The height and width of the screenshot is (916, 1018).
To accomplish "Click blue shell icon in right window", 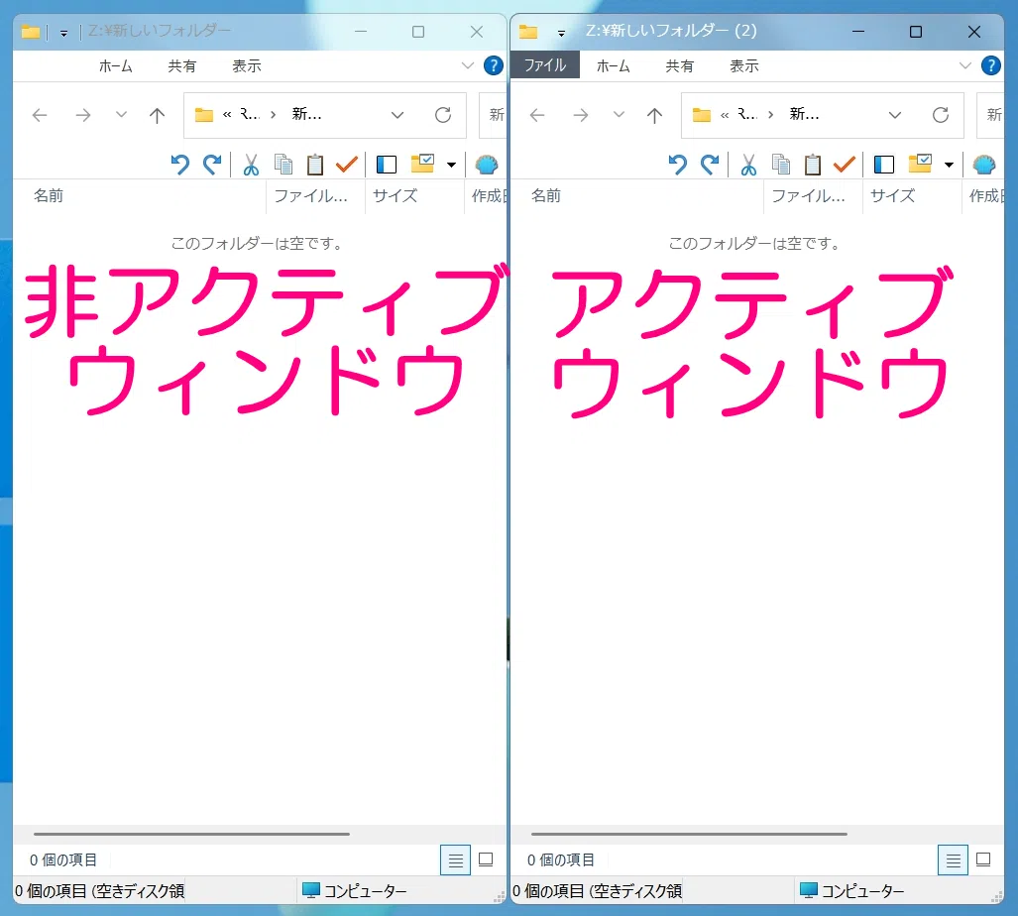I will pos(983,165).
